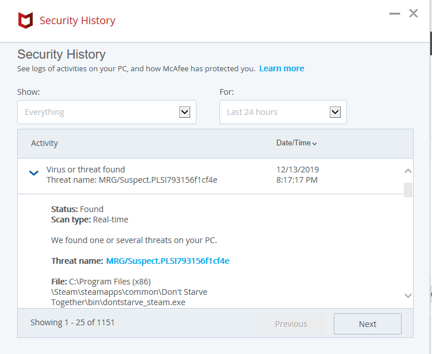Go to the Next page of results
This screenshot has width=432, height=354.
pos(368,324)
